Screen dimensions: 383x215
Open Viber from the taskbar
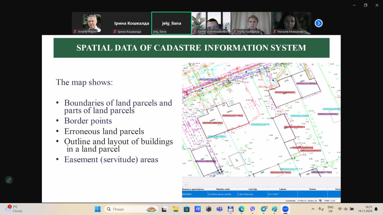253,209
